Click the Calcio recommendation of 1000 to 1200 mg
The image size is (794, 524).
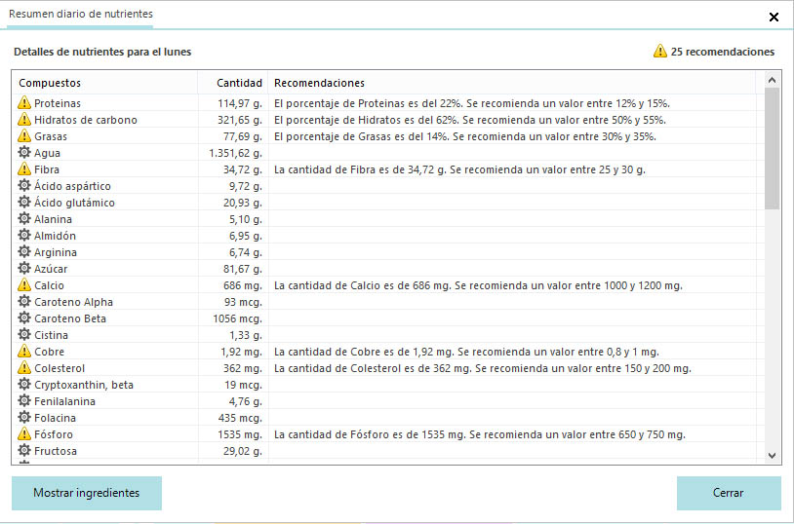tap(478, 285)
